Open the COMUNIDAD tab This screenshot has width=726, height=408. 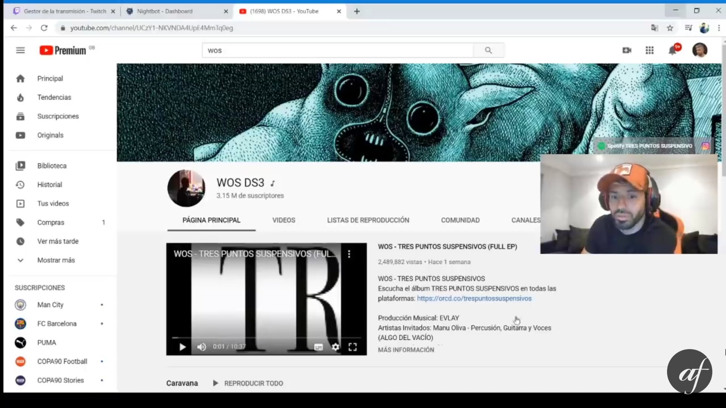[x=460, y=220]
